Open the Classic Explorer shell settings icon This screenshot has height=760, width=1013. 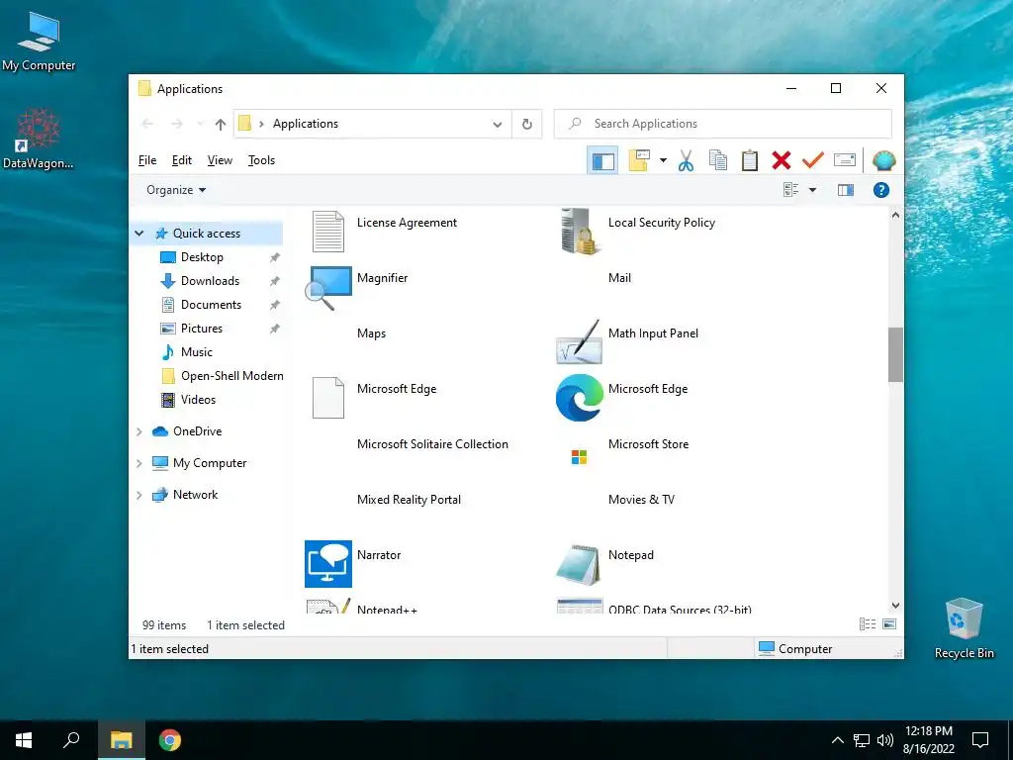pos(883,160)
